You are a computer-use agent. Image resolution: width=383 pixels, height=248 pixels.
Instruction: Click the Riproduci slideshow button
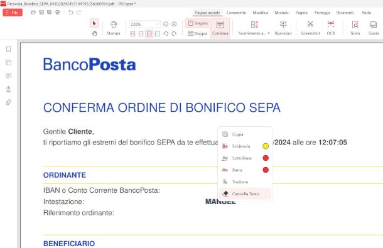(283, 28)
